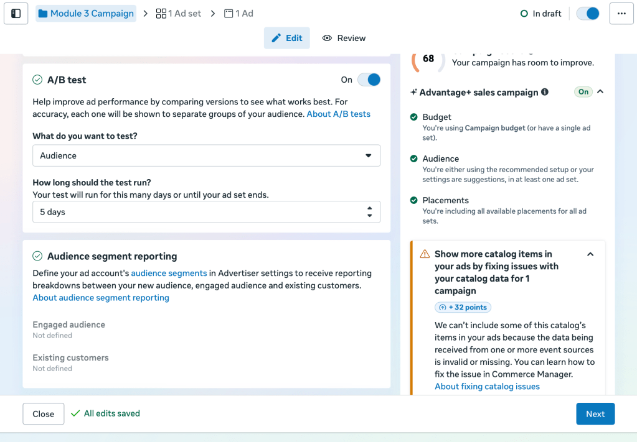Click the Advantage+ sales campaign info icon

coord(545,92)
